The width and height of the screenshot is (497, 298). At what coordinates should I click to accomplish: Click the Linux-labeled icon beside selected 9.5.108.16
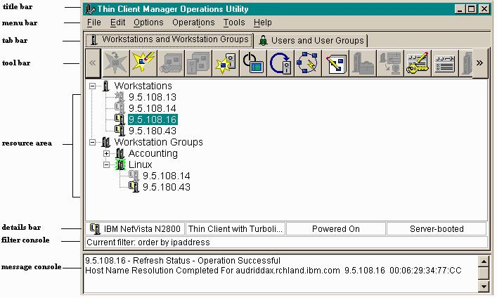tap(120, 119)
